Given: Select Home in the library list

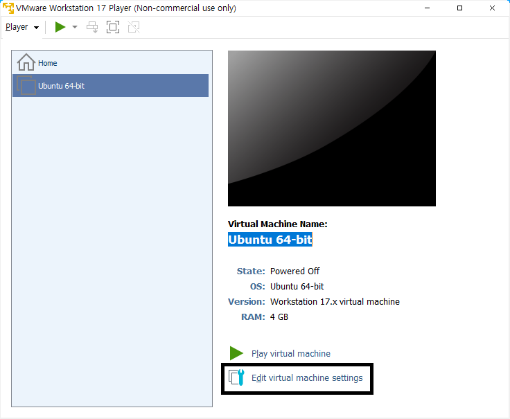Looking at the screenshot, I should pyautogui.click(x=111, y=63).
